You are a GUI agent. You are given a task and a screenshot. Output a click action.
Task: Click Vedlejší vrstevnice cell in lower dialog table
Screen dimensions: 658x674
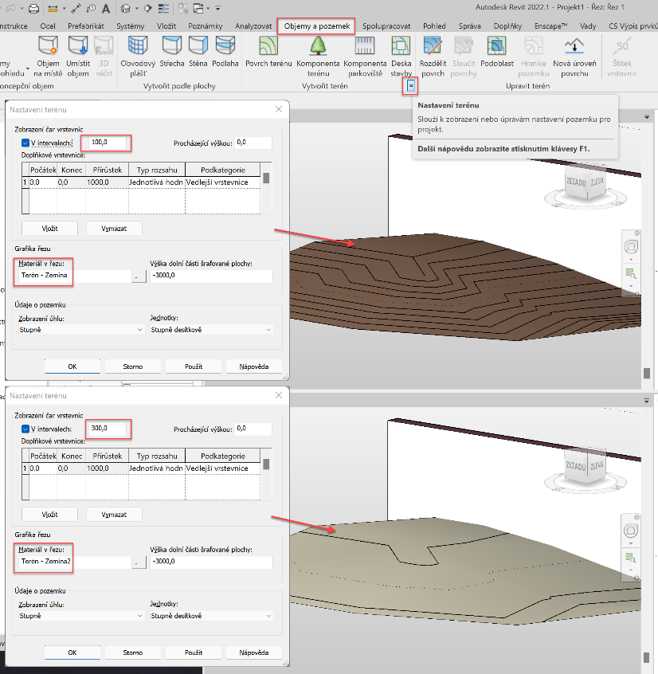pyautogui.click(x=222, y=468)
